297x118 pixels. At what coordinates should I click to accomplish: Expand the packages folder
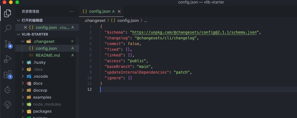click(x=23, y=111)
